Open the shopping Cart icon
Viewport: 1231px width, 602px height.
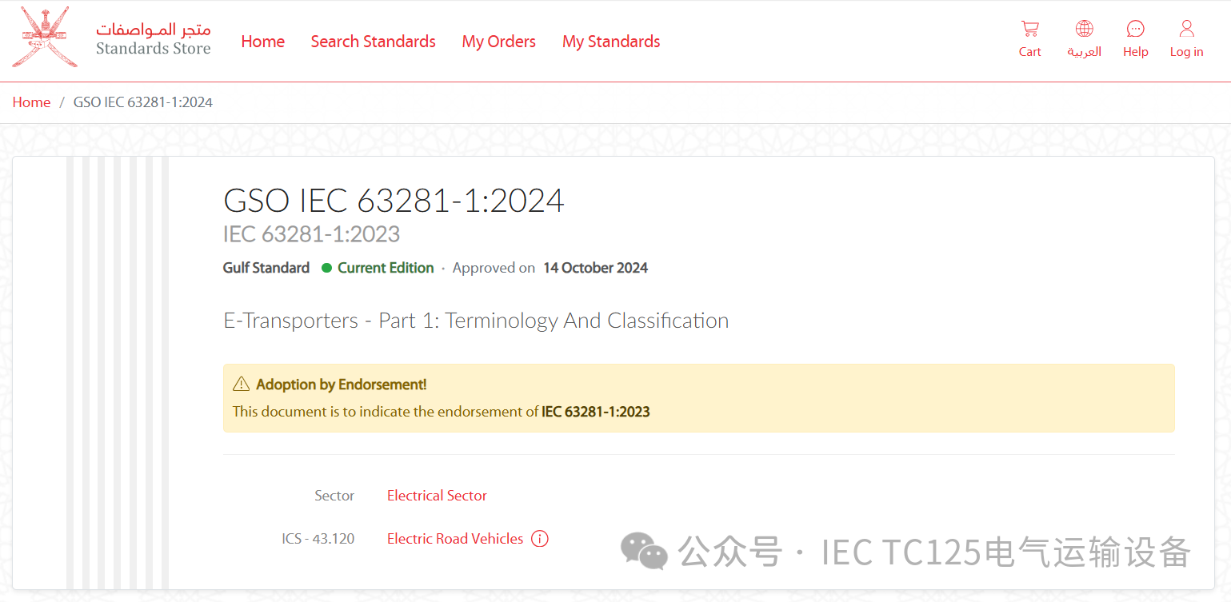click(x=1029, y=30)
